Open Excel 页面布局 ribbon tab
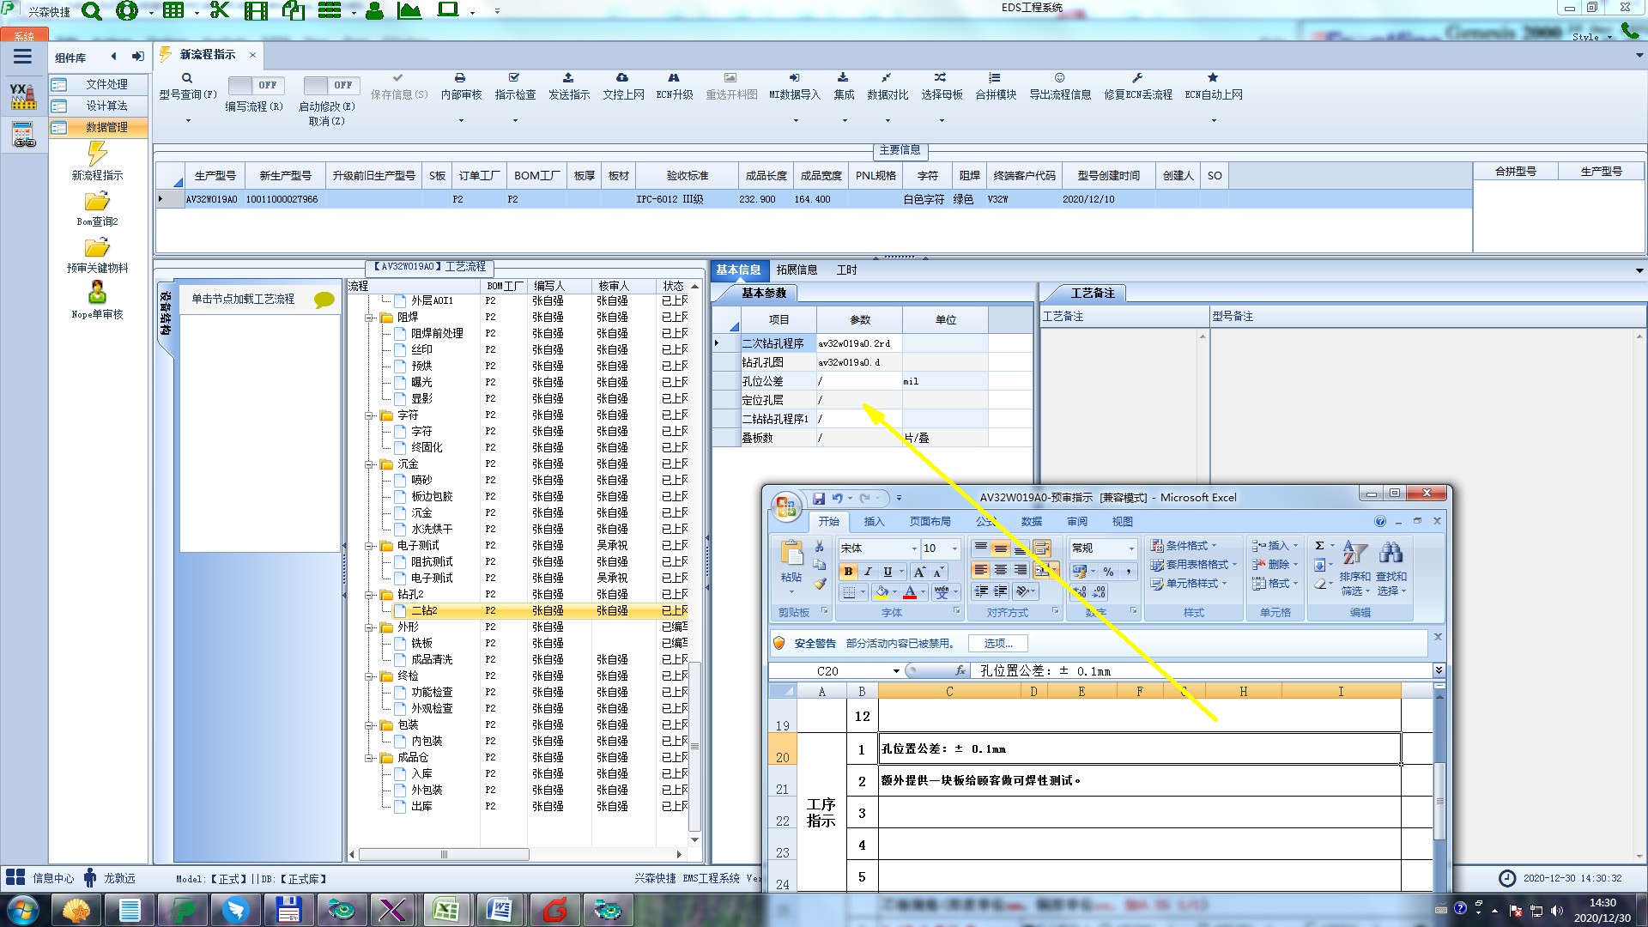1648x927 pixels. pyautogui.click(x=930, y=521)
